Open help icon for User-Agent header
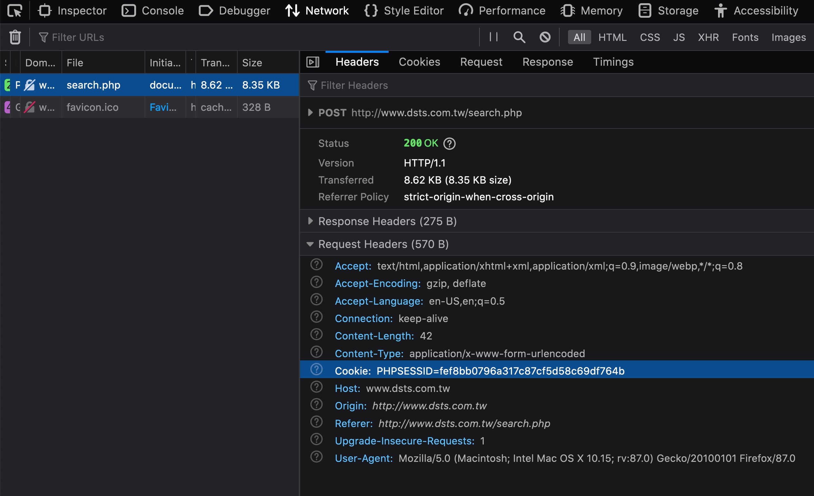This screenshot has width=814, height=496. point(316,457)
